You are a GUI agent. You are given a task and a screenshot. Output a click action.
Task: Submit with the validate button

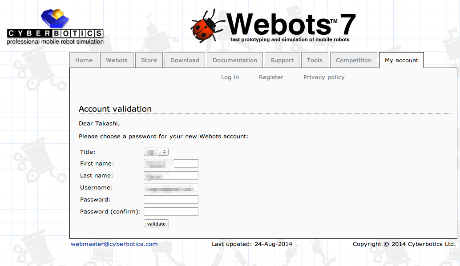(x=156, y=223)
